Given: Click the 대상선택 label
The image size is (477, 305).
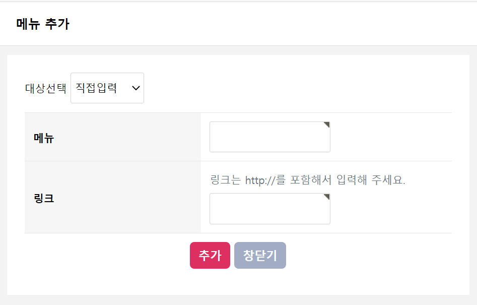Looking at the screenshot, I should [x=46, y=88].
